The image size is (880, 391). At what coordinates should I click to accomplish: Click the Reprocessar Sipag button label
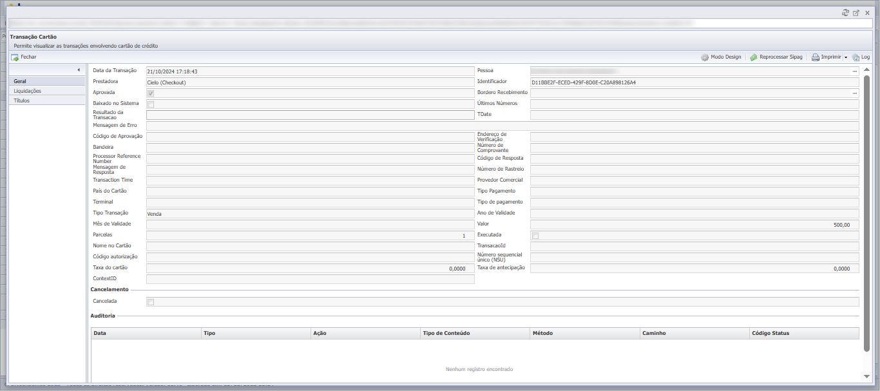click(781, 57)
